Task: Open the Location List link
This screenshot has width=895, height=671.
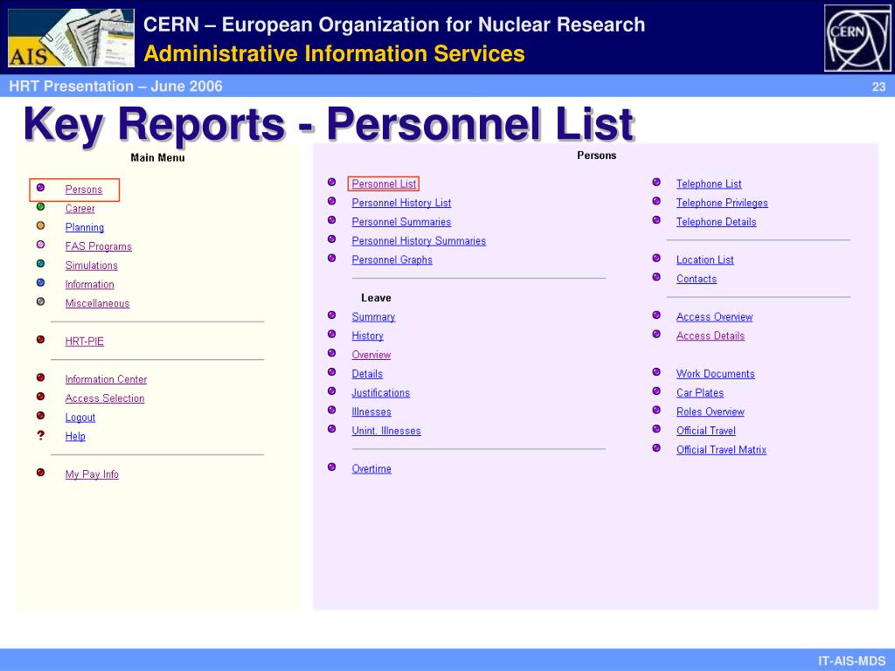Action: coord(705,259)
